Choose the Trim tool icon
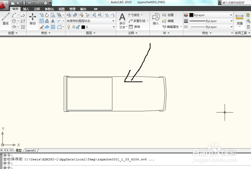This screenshot has width=251, height=169. (x=59, y=21)
